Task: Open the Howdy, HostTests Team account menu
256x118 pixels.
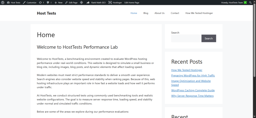Action: click(232, 2)
